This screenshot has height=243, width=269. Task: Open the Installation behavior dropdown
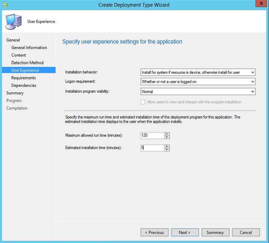pos(198,72)
